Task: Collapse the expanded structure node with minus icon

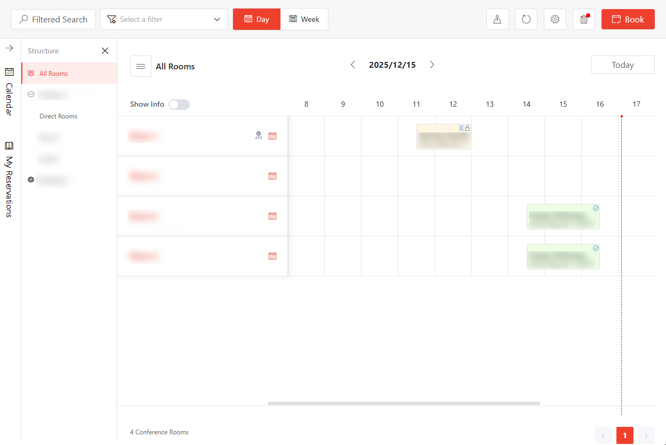Action: [30, 94]
